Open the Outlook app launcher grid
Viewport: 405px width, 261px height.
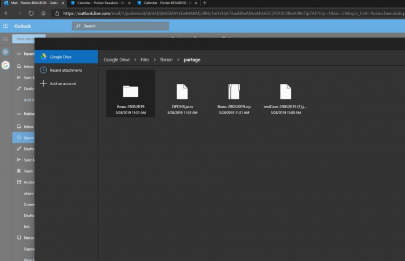[x=6, y=26]
